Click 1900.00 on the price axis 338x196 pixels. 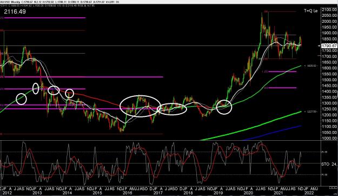(329, 33)
